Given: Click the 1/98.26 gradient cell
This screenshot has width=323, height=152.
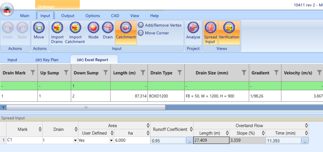Looking at the screenshot, I should click(265, 96).
